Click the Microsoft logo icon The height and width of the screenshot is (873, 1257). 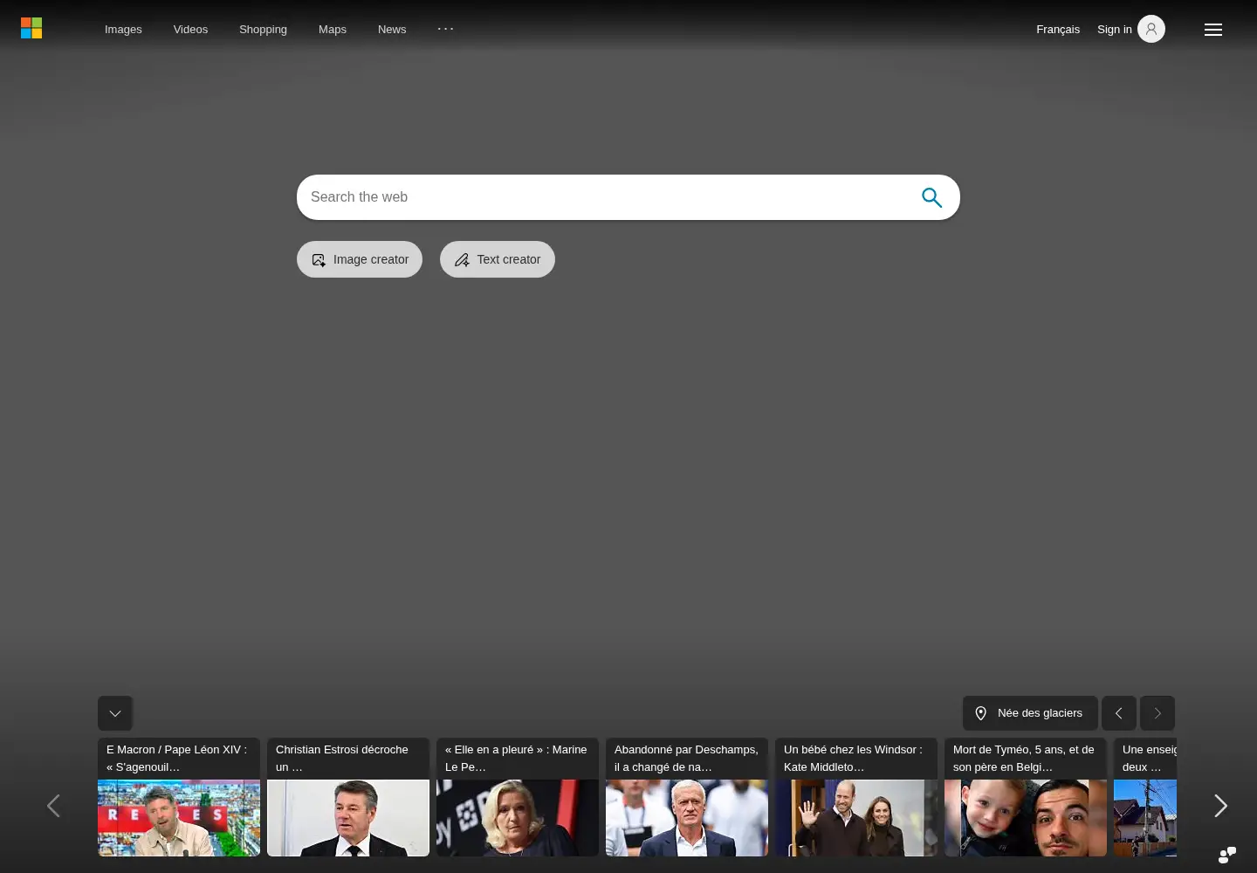tap(31, 29)
